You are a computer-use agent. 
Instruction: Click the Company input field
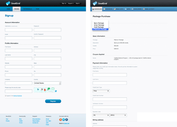(19, 83)
